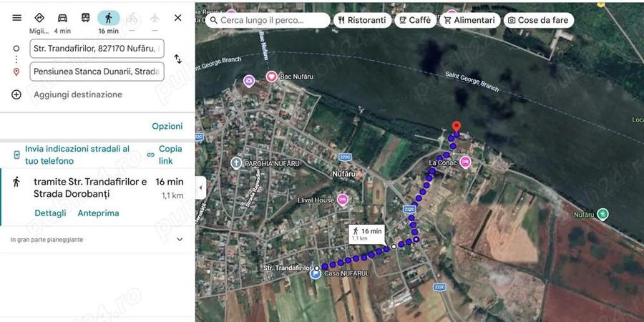Select the walking travel mode icon
This screenshot has width=644, height=322.
point(109,18)
